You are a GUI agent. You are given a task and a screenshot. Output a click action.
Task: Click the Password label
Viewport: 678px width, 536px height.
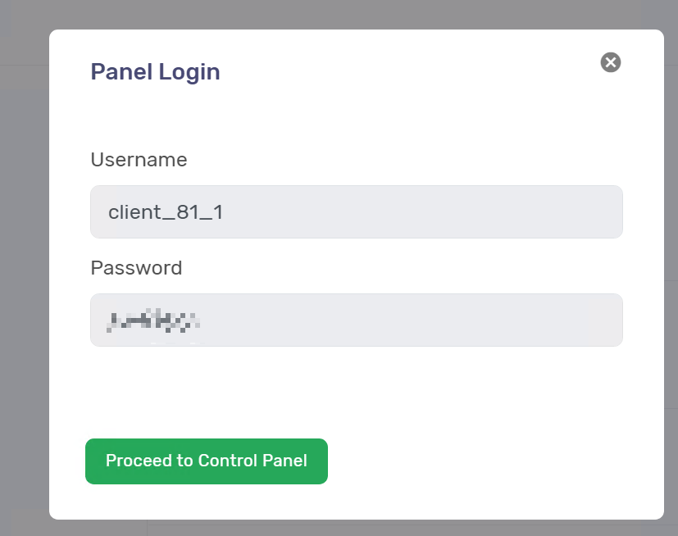[x=136, y=268]
